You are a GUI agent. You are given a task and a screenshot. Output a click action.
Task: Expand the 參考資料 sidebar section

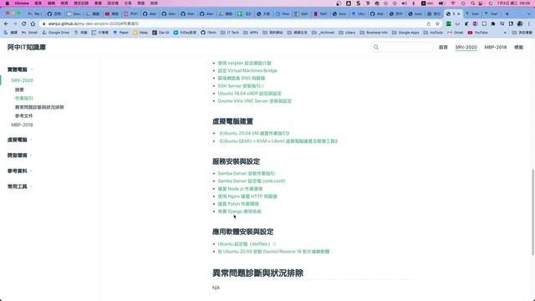(20, 171)
